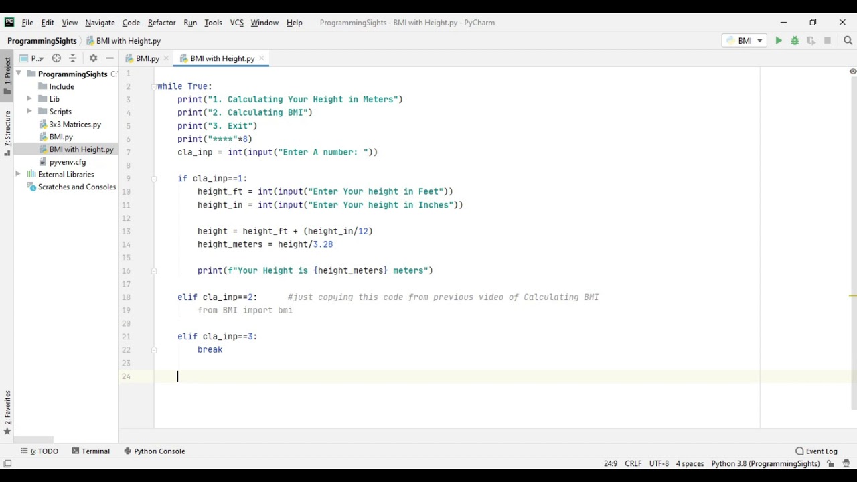Select Scratches and Consoles node

(76, 187)
